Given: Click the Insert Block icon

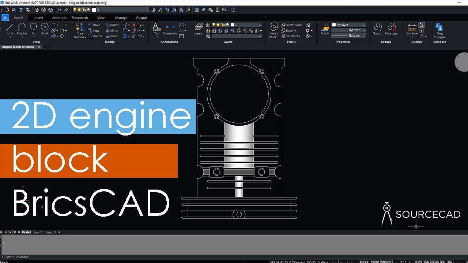Looking at the screenshot, I should (274, 27).
